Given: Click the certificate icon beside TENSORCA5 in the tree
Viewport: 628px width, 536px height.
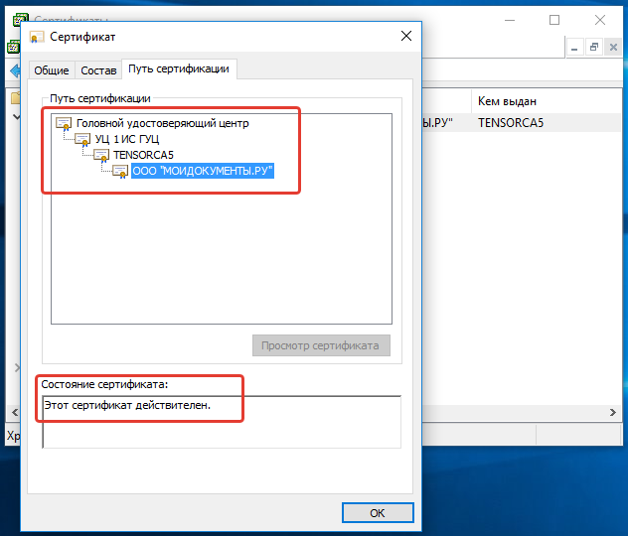Looking at the screenshot, I should click(x=101, y=155).
